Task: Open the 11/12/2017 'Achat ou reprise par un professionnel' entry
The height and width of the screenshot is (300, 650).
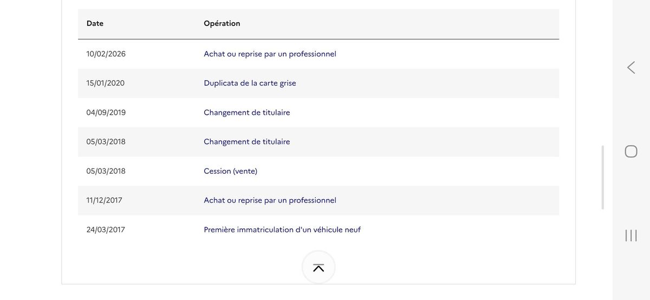Action: point(270,200)
